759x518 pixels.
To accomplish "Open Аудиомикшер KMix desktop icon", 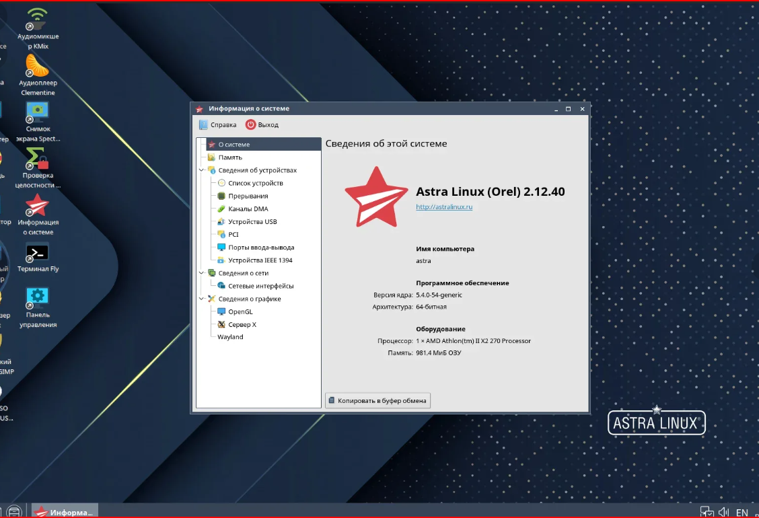I will (x=37, y=28).
